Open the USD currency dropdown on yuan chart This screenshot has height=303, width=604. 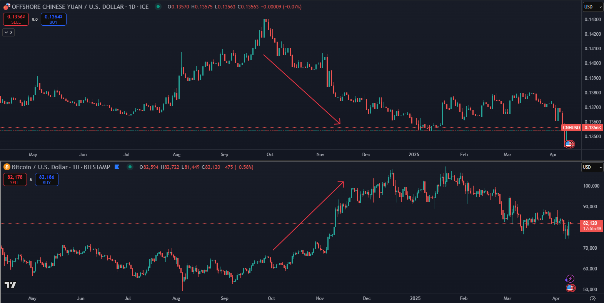[592, 7]
